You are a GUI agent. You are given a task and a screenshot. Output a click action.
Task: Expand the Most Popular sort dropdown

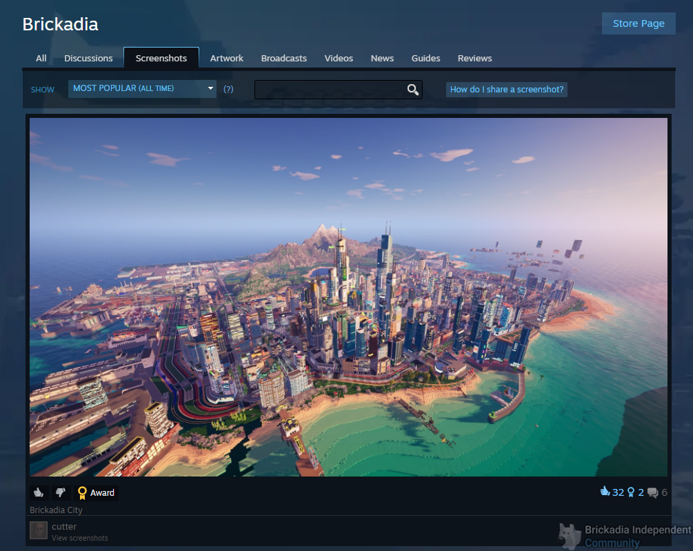click(142, 89)
